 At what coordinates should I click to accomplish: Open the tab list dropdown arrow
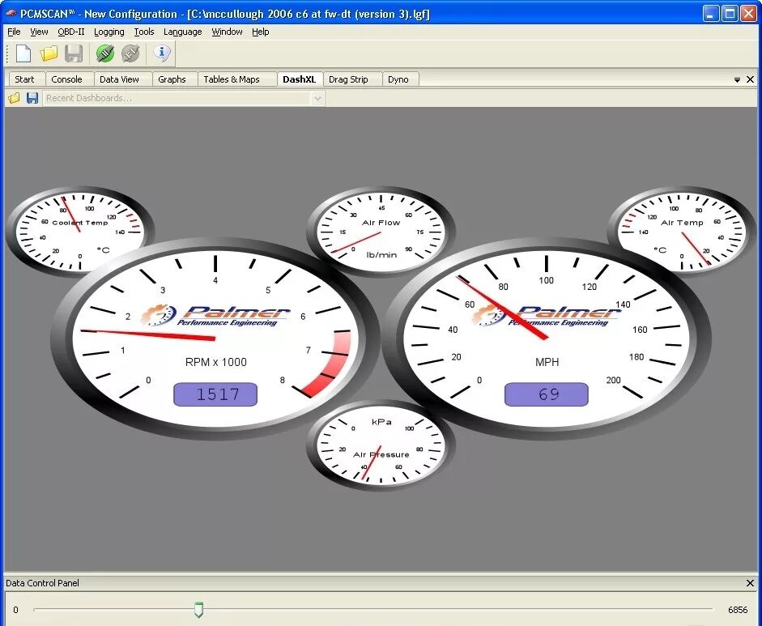click(x=737, y=79)
